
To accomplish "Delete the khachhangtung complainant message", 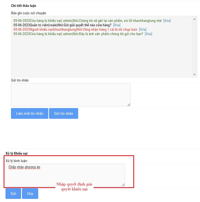I will click(143, 30).
